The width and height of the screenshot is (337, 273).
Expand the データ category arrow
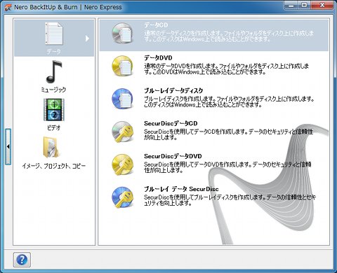(x=87, y=38)
